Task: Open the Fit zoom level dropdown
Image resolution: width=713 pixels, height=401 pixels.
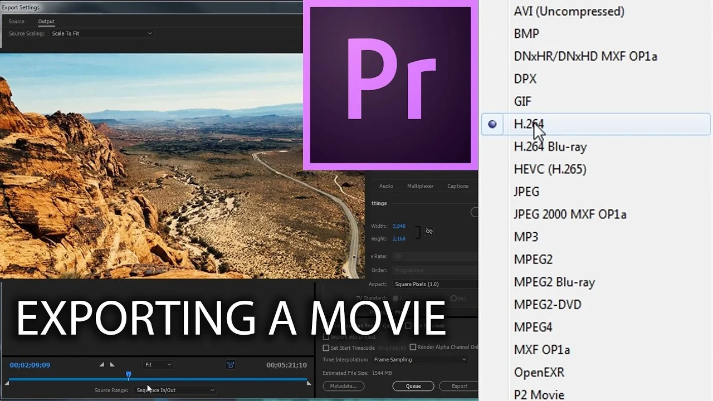Action: pyautogui.click(x=158, y=365)
